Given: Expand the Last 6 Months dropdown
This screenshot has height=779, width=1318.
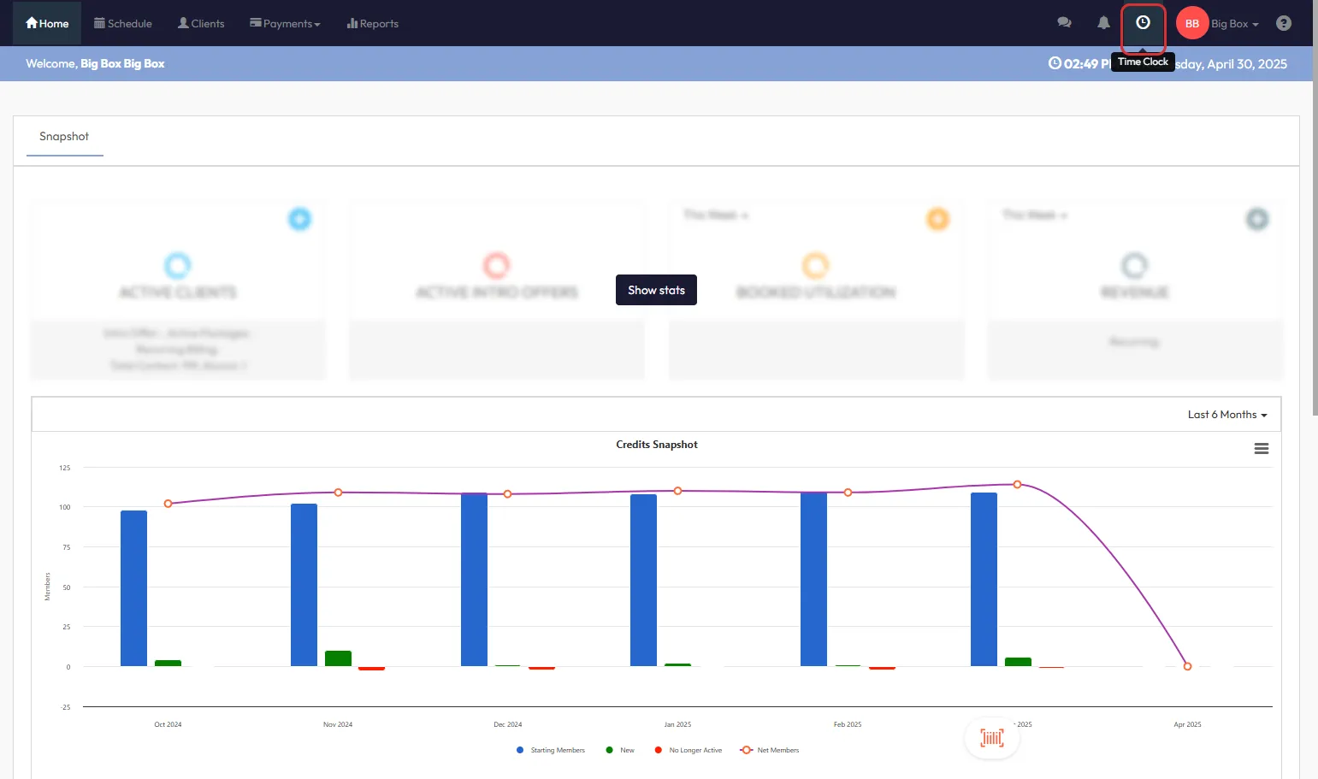Looking at the screenshot, I should pyautogui.click(x=1226, y=415).
